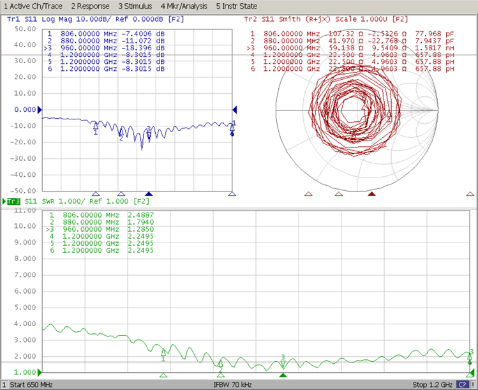Open the 2 Response menu
The image size is (478, 390).
89,6
